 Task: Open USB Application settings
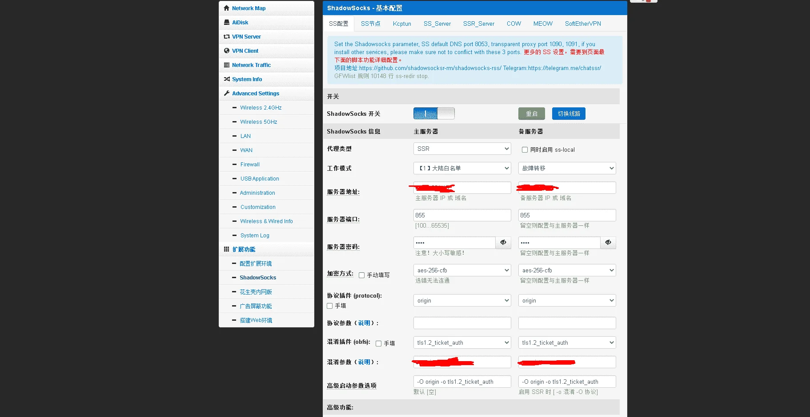[260, 178]
